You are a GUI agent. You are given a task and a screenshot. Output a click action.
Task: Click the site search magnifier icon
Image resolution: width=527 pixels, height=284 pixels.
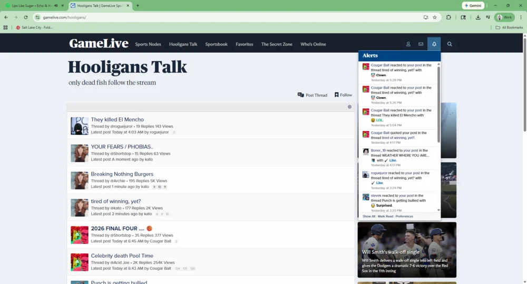450,44
